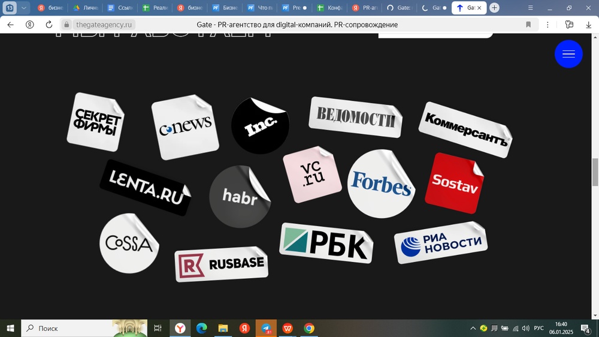599x337 pixels.
Task: Go back with the browser back arrow
Action: 10,25
